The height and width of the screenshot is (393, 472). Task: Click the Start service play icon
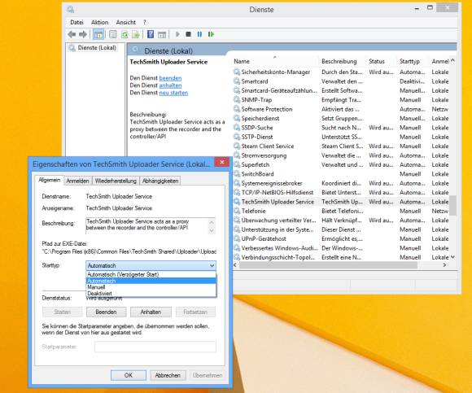[x=177, y=34]
